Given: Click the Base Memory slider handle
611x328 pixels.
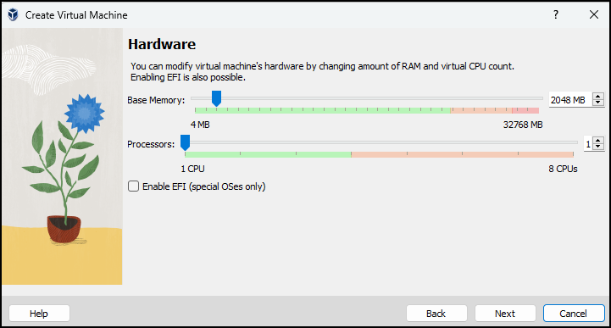Looking at the screenshot, I should 216,98.
